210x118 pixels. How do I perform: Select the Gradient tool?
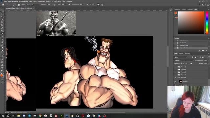(2, 45)
